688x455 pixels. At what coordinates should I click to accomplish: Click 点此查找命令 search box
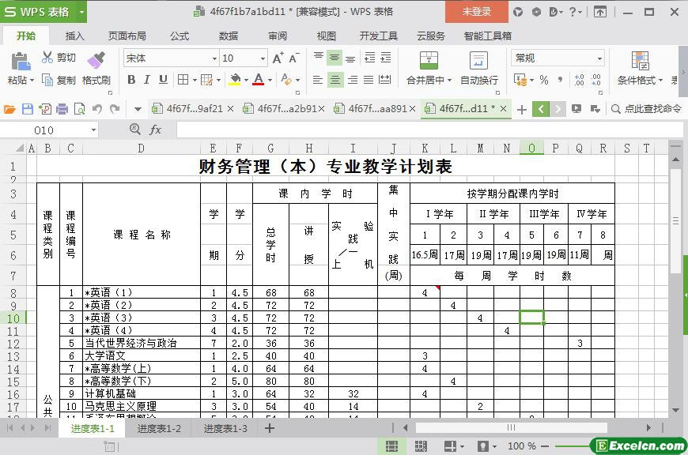coord(647,109)
